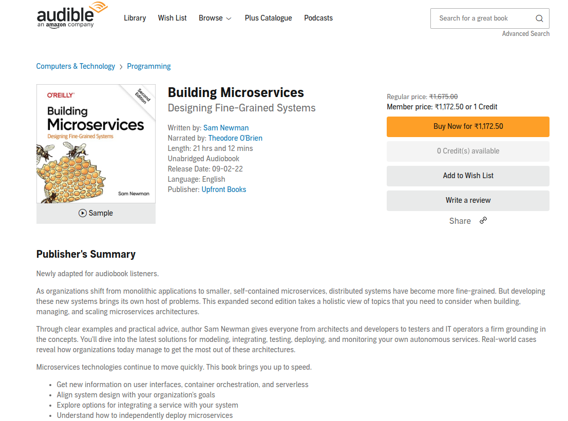Open publisher Upfront Books link
Screen dimensions: 568x421
pyautogui.click(x=223, y=189)
